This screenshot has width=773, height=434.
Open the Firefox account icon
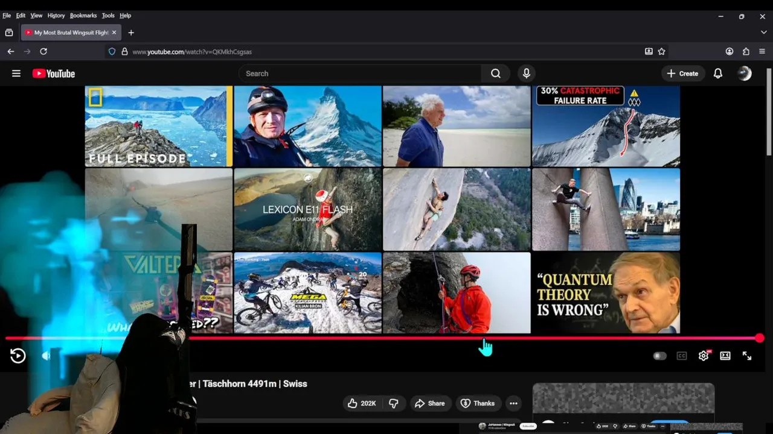coord(730,52)
